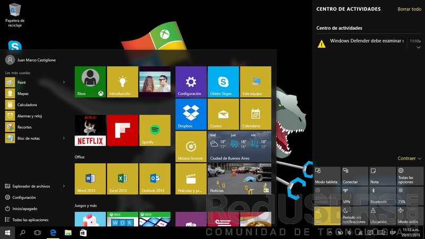Open Task View on the taskbar
The width and height of the screenshot is (425, 239).
(x=37, y=233)
